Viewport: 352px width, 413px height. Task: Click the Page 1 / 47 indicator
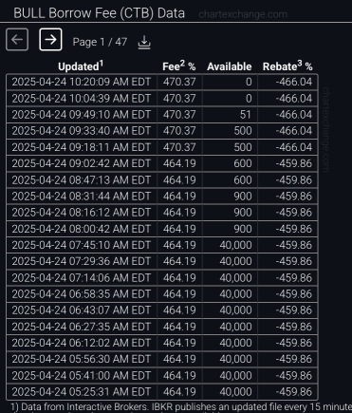pos(100,42)
